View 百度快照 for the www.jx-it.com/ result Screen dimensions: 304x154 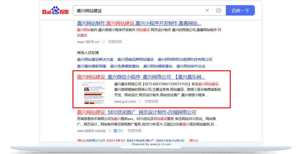click(x=151, y=102)
